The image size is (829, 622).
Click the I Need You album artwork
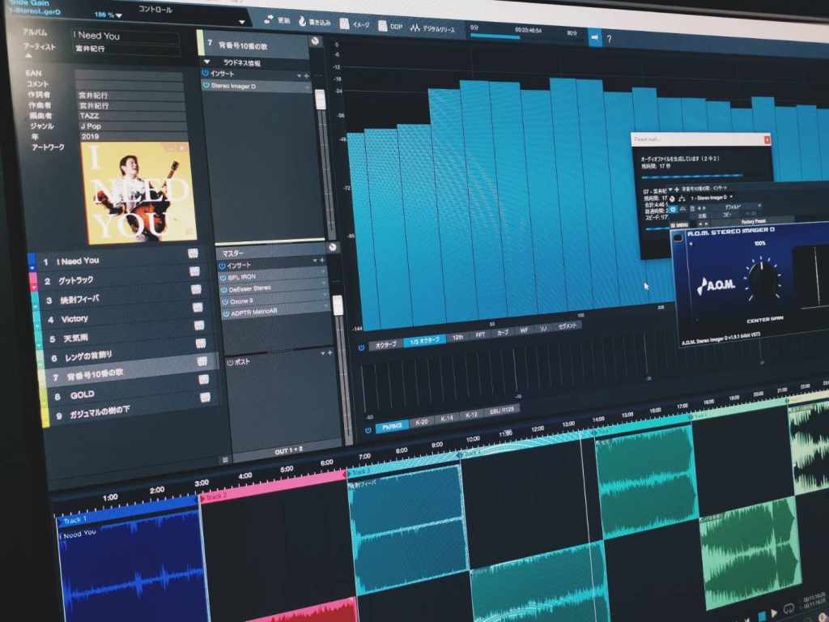138,192
